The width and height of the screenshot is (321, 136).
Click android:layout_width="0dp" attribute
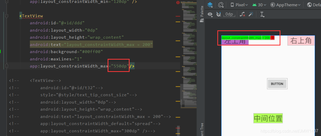[64, 30]
